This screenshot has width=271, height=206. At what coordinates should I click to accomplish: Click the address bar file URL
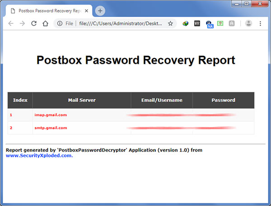(118, 23)
